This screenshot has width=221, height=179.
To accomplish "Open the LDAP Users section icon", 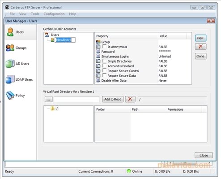I will 10,79.
